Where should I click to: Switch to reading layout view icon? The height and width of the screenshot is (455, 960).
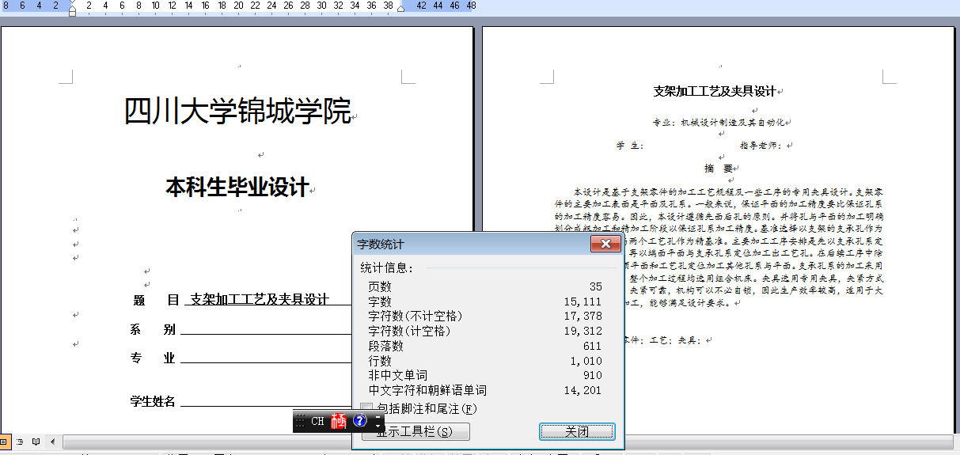pyautogui.click(x=36, y=442)
